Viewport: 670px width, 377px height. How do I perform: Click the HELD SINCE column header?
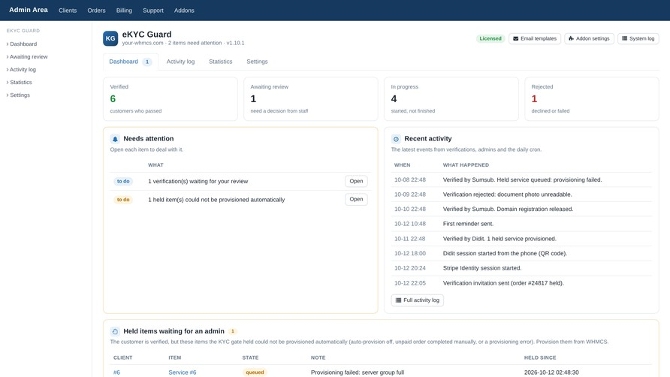pyautogui.click(x=540, y=357)
